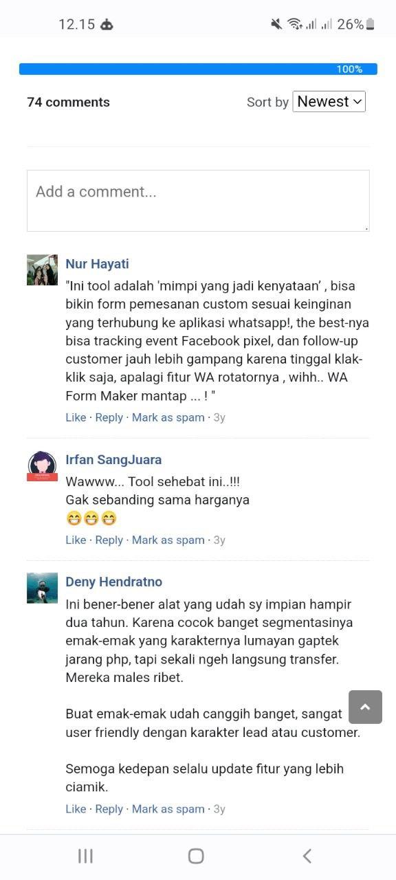Image resolution: width=396 pixels, height=880 pixels.
Task: Like Deny Hendratno's comment
Action: [76, 809]
